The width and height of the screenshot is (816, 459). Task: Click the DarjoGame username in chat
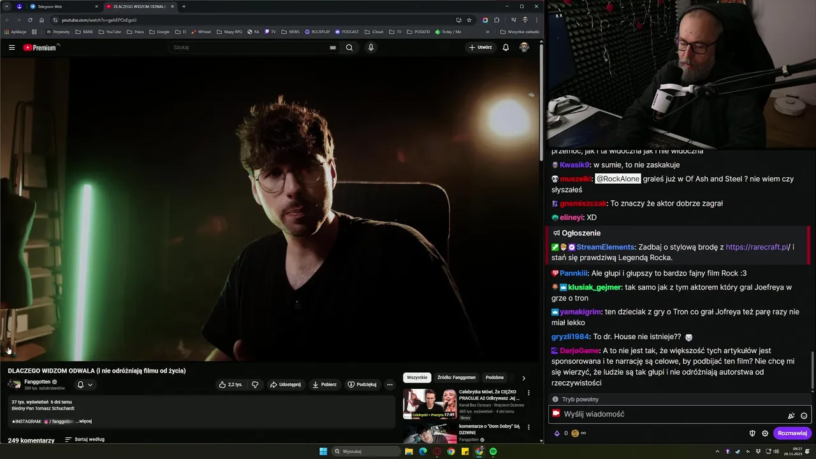(x=579, y=351)
